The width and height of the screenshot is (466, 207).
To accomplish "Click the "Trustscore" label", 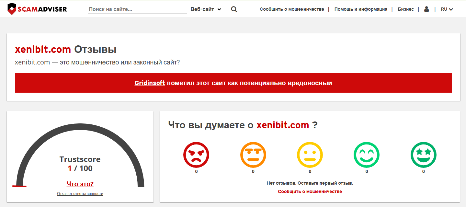I will click(x=80, y=159).
